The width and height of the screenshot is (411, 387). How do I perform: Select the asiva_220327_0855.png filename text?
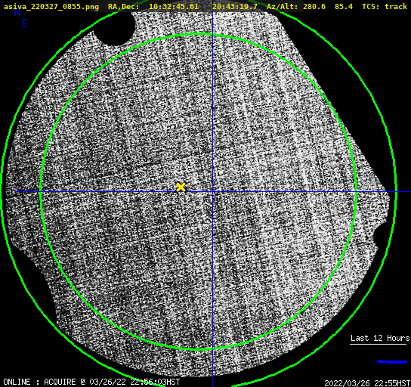(51, 7)
